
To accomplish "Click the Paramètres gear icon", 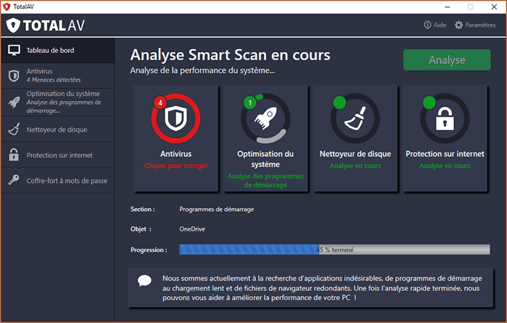I will [459, 25].
